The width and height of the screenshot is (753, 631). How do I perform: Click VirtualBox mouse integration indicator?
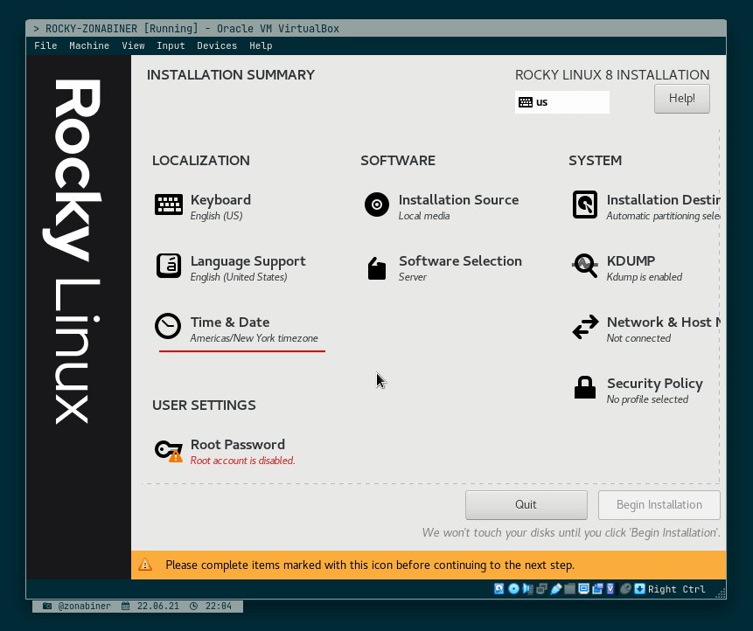click(x=625, y=589)
